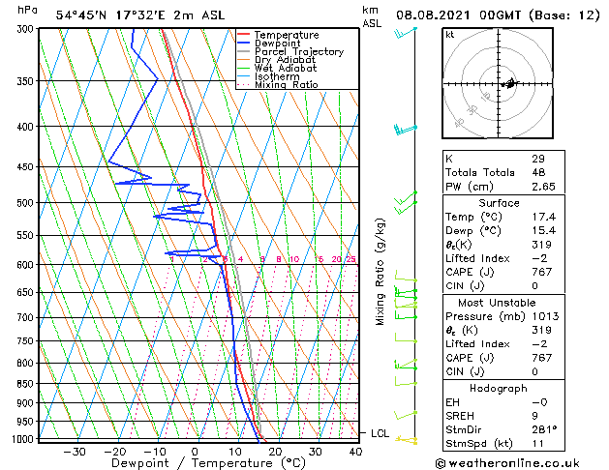Image resolution: width=609 pixels, height=470 pixels.
Task: Click the 950 pressure level label
Action: [x=27, y=422]
